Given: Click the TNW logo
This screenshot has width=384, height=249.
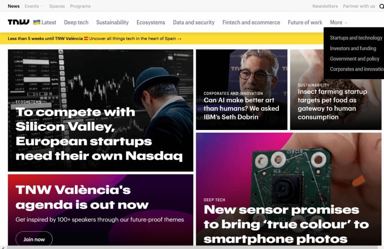Looking at the screenshot, I should coord(18,22).
